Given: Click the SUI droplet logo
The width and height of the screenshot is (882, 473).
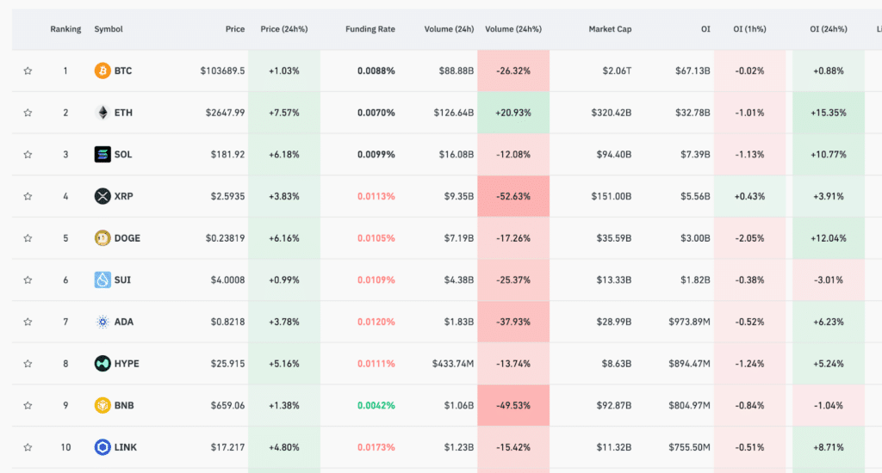Looking at the screenshot, I should pos(102,279).
